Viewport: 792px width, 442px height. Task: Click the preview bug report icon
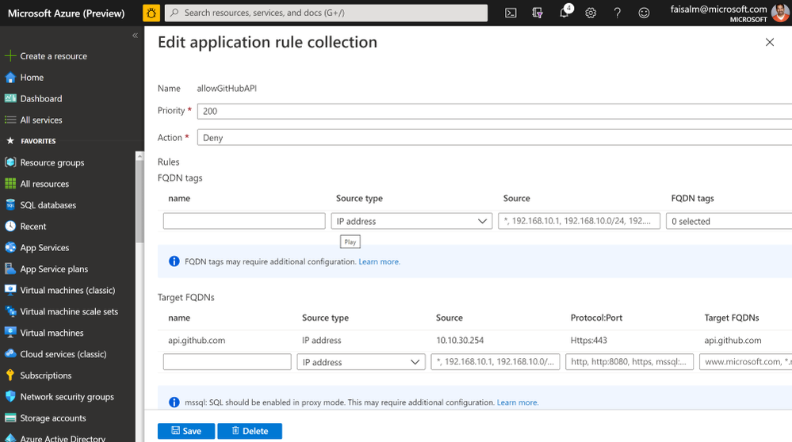tap(151, 13)
